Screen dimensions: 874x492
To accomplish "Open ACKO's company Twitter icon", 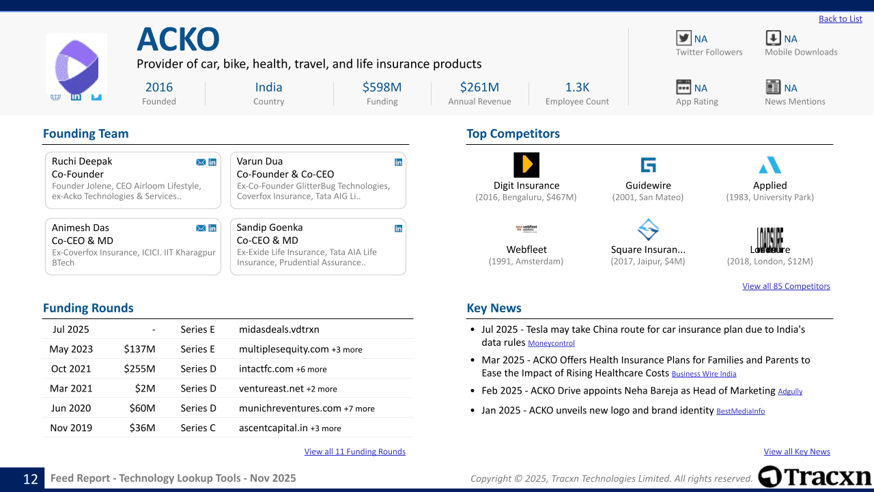I will (x=96, y=97).
